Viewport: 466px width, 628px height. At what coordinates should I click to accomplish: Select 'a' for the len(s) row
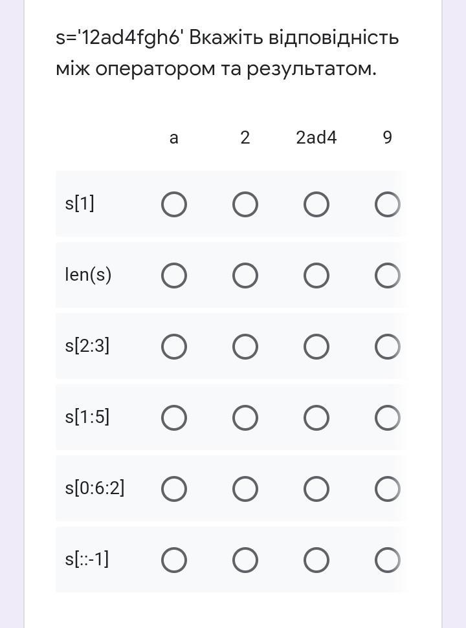(x=174, y=276)
